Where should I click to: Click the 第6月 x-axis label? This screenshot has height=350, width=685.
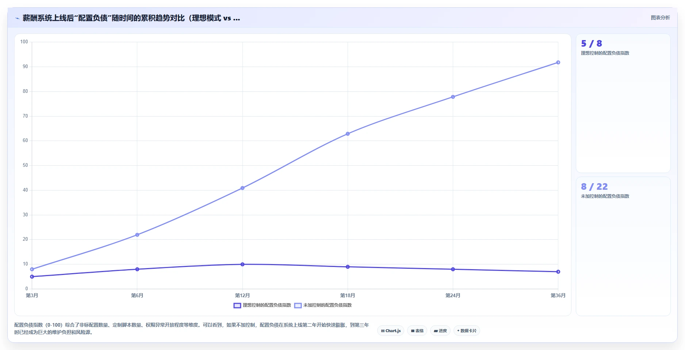click(x=137, y=295)
